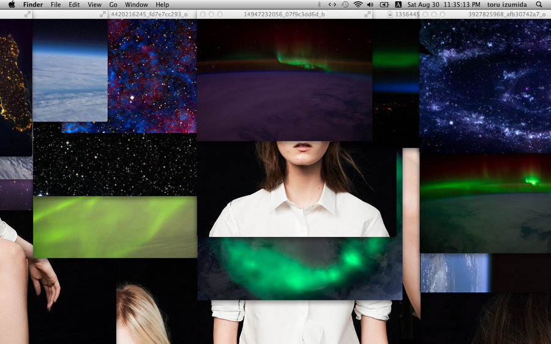Open the Time Machine menu bar icon

[x=345, y=4]
